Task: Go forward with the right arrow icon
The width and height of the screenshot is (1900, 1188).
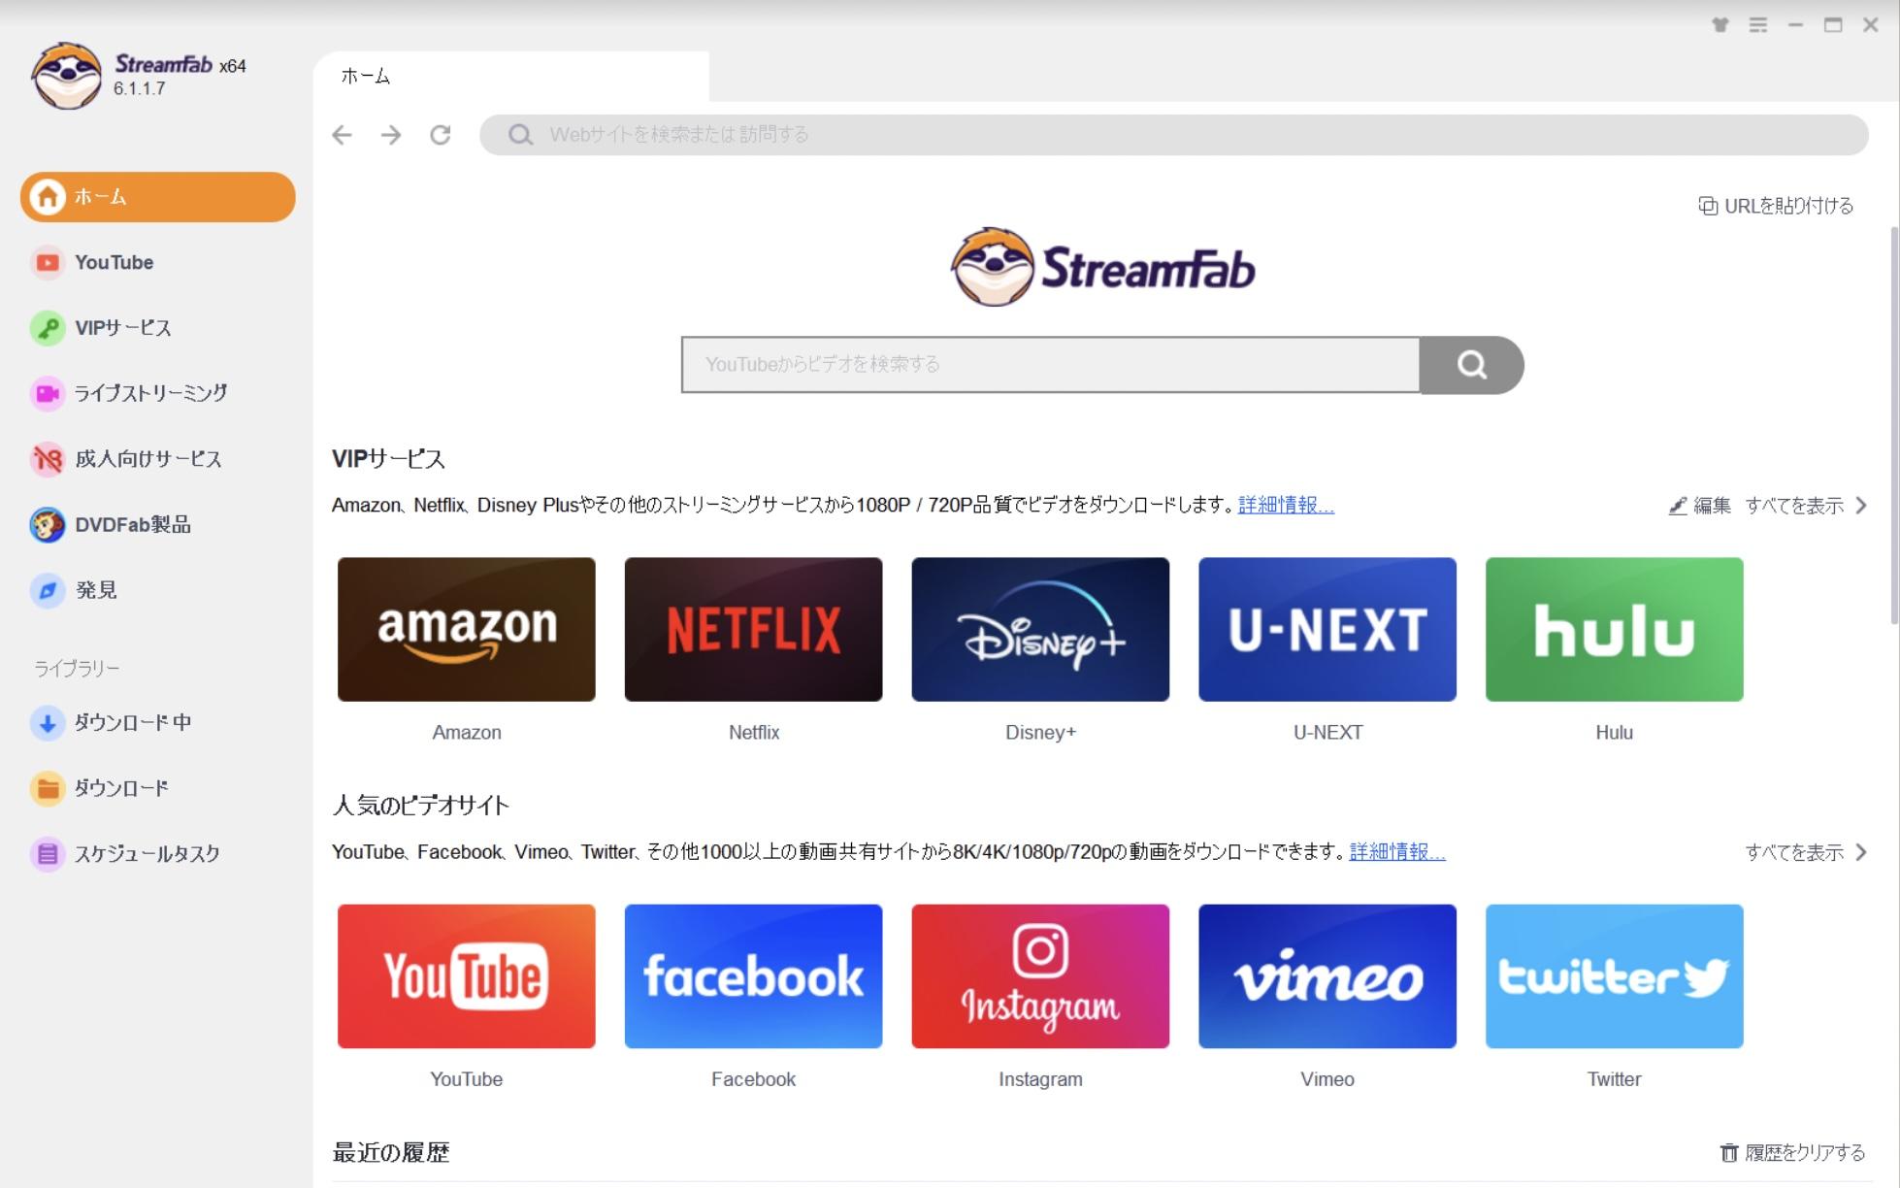Action: pyautogui.click(x=391, y=135)
